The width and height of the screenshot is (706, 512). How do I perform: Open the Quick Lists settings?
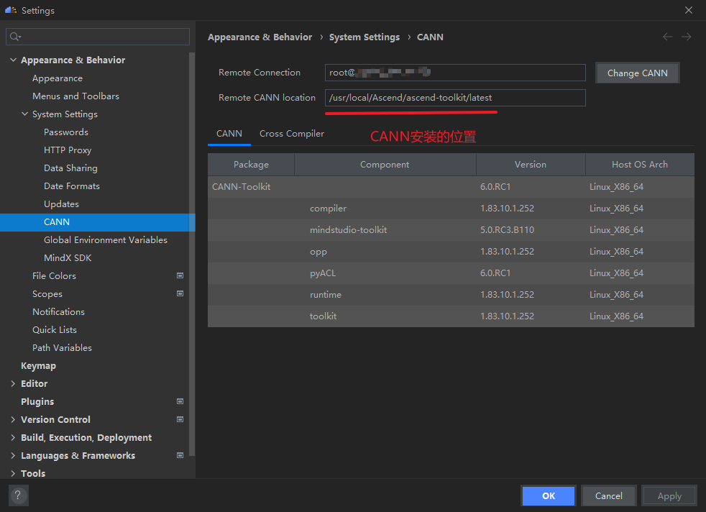[x=55, y=329]
